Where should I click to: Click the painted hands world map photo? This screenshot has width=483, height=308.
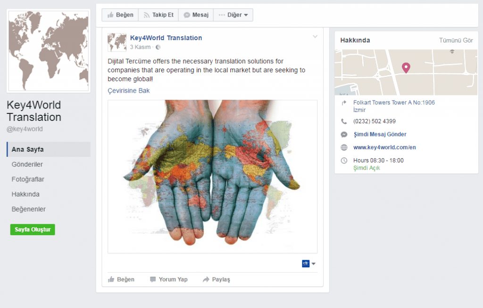[212, 177]
